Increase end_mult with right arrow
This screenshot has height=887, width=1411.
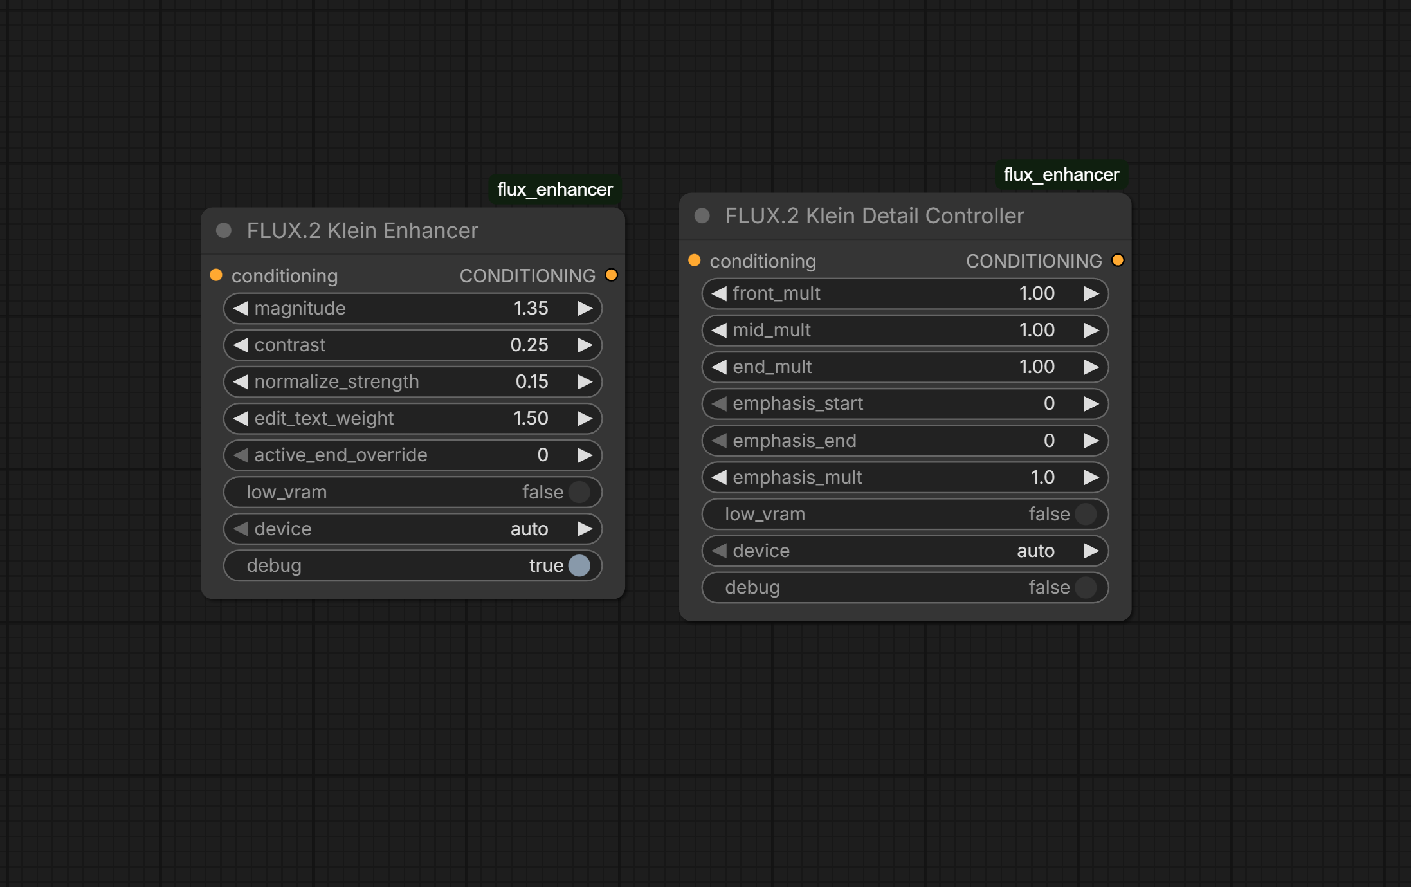coord(1091,367)
